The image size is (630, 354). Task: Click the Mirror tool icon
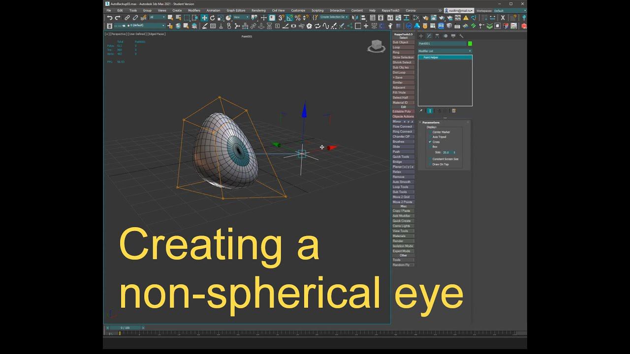pyautogui.click(x=354, y=18)
